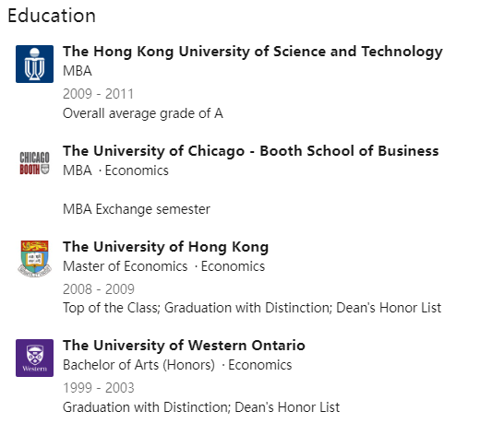Select 'Overall average grade of A' text

tap(143, 113)
